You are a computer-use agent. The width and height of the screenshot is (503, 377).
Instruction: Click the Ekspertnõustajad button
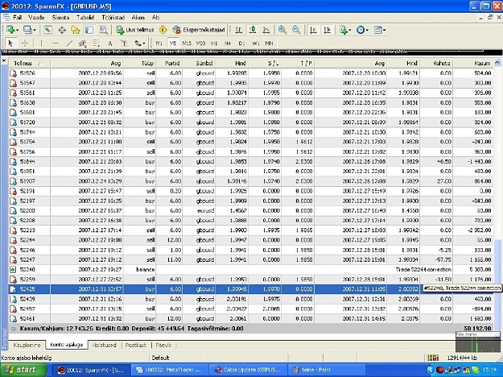(x=199, y=30)
